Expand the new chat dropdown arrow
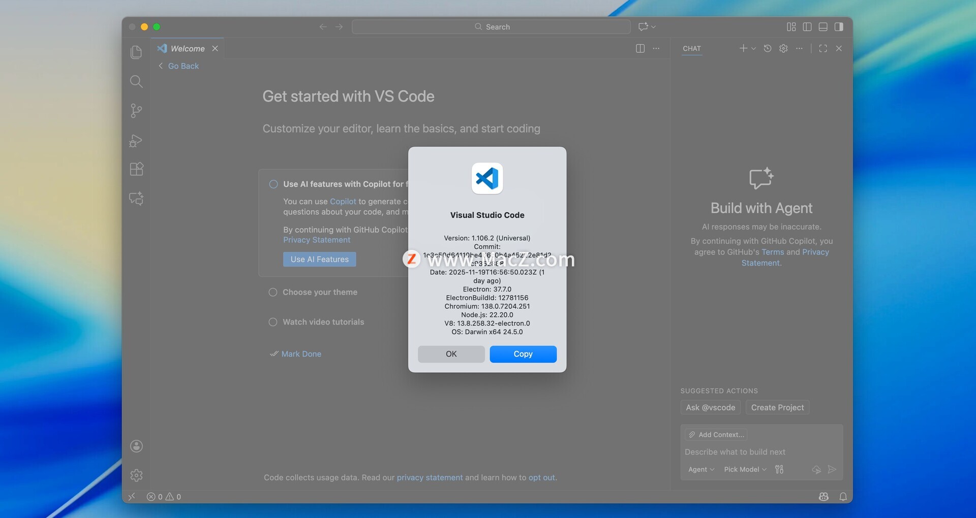This screenshot has width=976, height=518. pos(754,48)
